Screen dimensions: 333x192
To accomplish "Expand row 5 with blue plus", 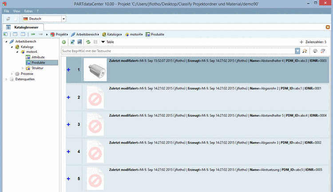I will point(68,179).
